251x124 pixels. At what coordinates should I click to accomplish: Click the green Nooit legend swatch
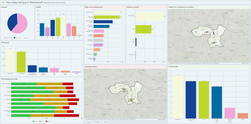[x=33, y=122]
